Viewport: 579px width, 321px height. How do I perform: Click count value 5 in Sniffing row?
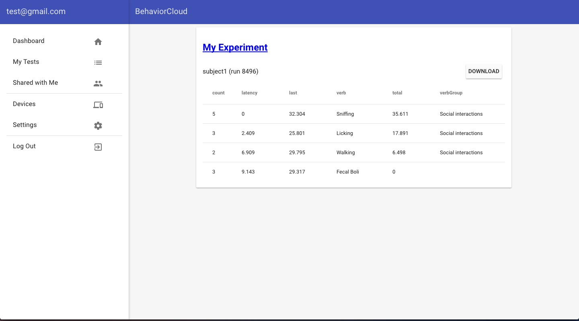[214, 114]
